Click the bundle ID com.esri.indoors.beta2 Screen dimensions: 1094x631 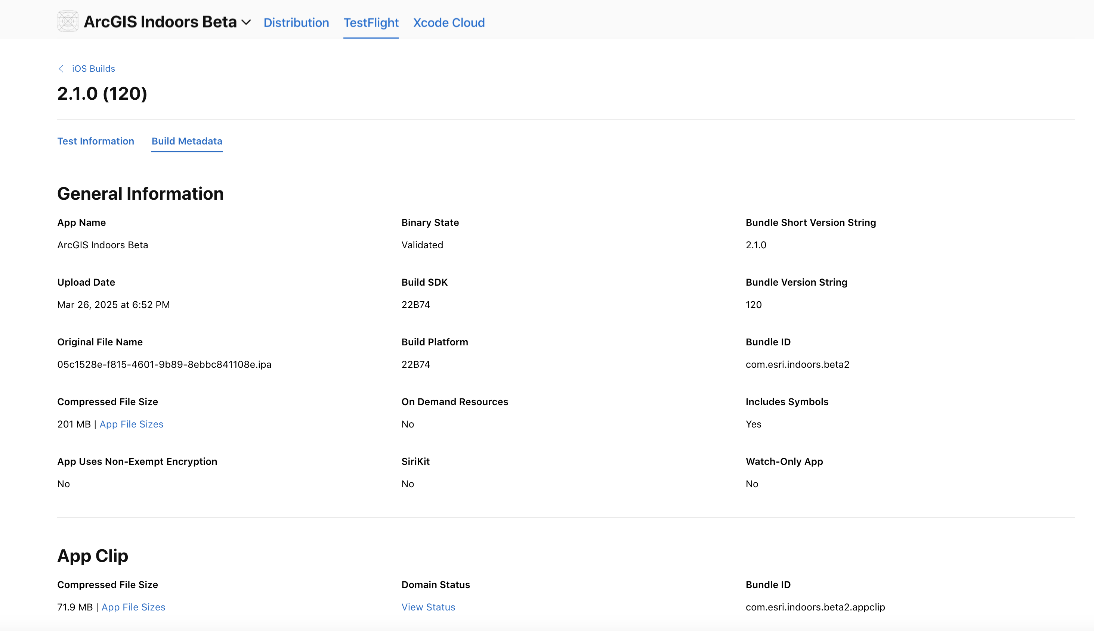point(797,364)
